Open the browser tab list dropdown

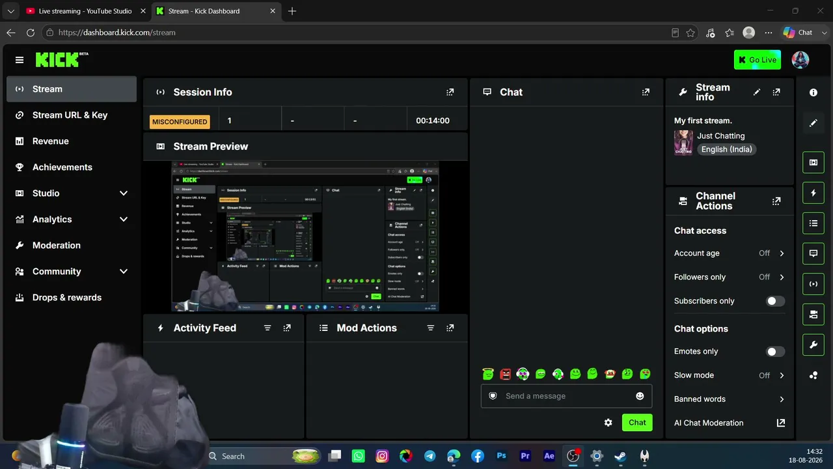10,11
